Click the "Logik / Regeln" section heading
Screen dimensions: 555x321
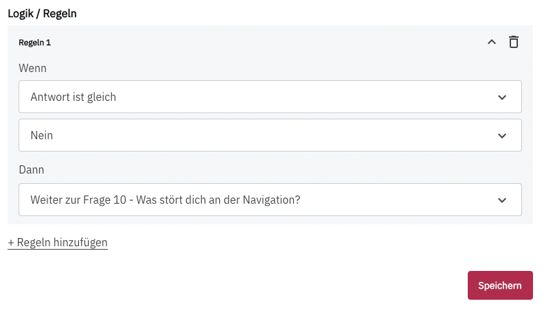point(42,13)
